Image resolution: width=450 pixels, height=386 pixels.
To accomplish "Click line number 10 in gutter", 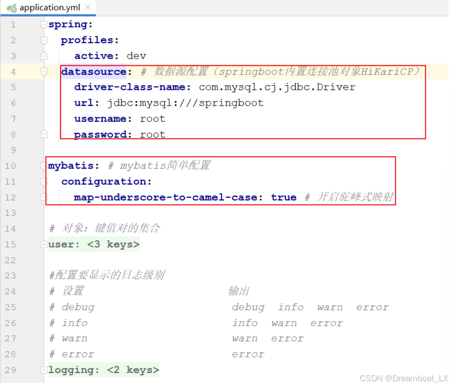I will [10, 166].
